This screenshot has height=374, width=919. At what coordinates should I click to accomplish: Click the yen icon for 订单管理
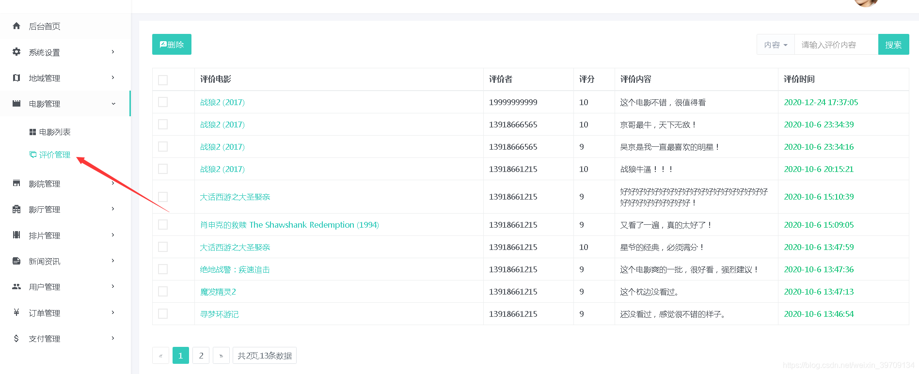(16, 312)
